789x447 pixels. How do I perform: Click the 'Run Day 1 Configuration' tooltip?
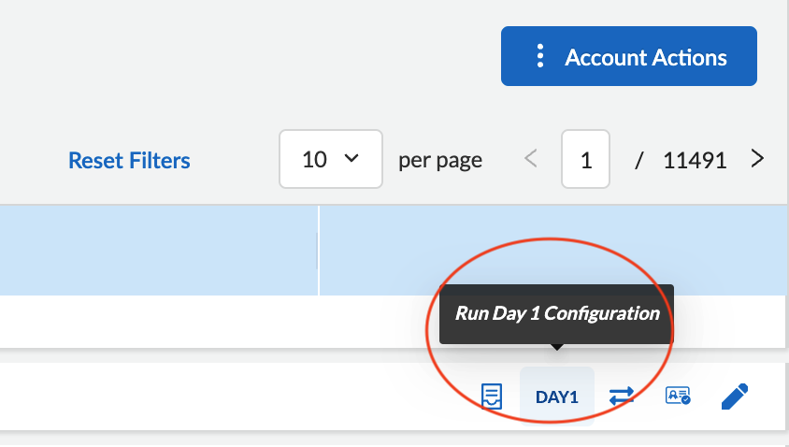point(556,313)
